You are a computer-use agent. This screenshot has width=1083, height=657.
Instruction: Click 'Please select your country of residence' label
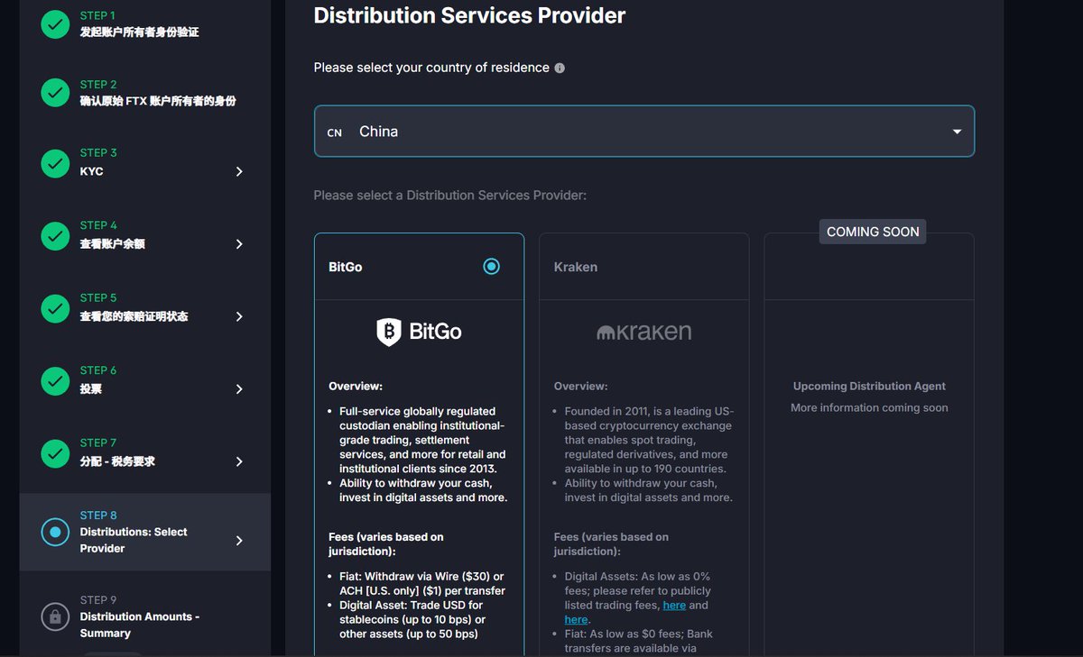point(431,68)
